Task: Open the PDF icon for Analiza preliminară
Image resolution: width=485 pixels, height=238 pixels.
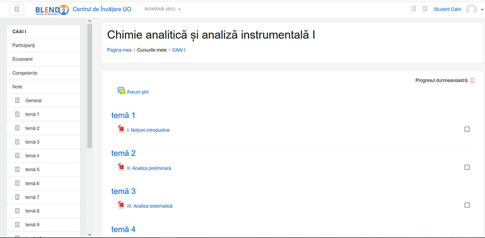Action: point(121,167)
